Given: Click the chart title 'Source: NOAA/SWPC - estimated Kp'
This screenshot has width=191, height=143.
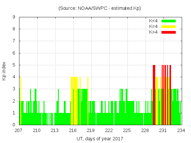Looking at the screenshot, I should 100,8.
